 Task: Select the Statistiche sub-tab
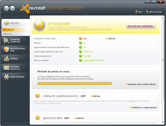pos(16,34)
